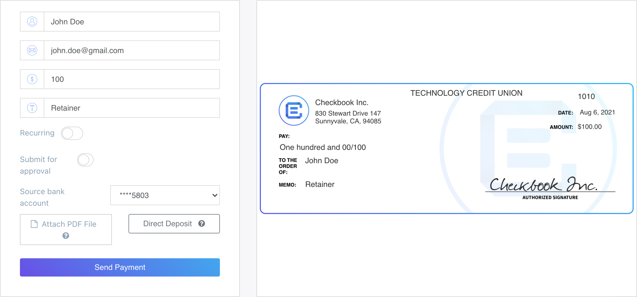Click the Retainer description field

click(132, 108)
